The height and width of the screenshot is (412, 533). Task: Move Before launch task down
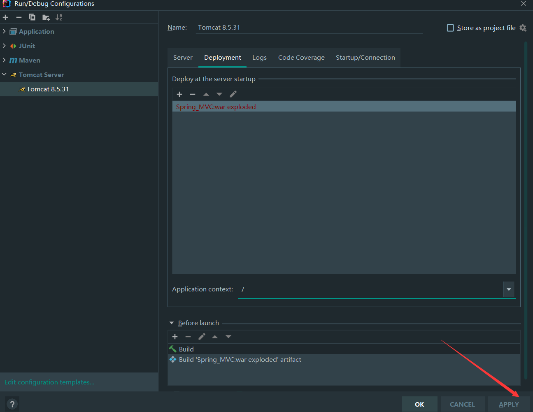(228, 337)
